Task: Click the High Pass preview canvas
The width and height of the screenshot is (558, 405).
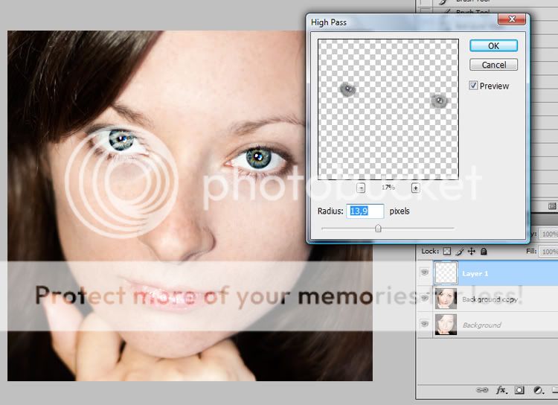Action: pyautogui.click(x=388, y=109)
